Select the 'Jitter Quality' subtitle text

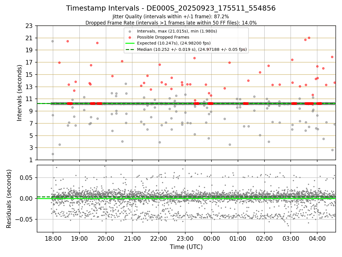tap(171, 17)
